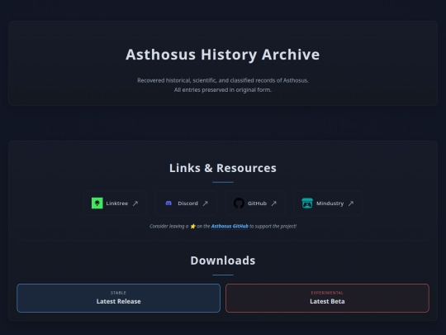Viewport: 446px width, 335px height.
Task: Open the Linktree link label
Action: 117,203
